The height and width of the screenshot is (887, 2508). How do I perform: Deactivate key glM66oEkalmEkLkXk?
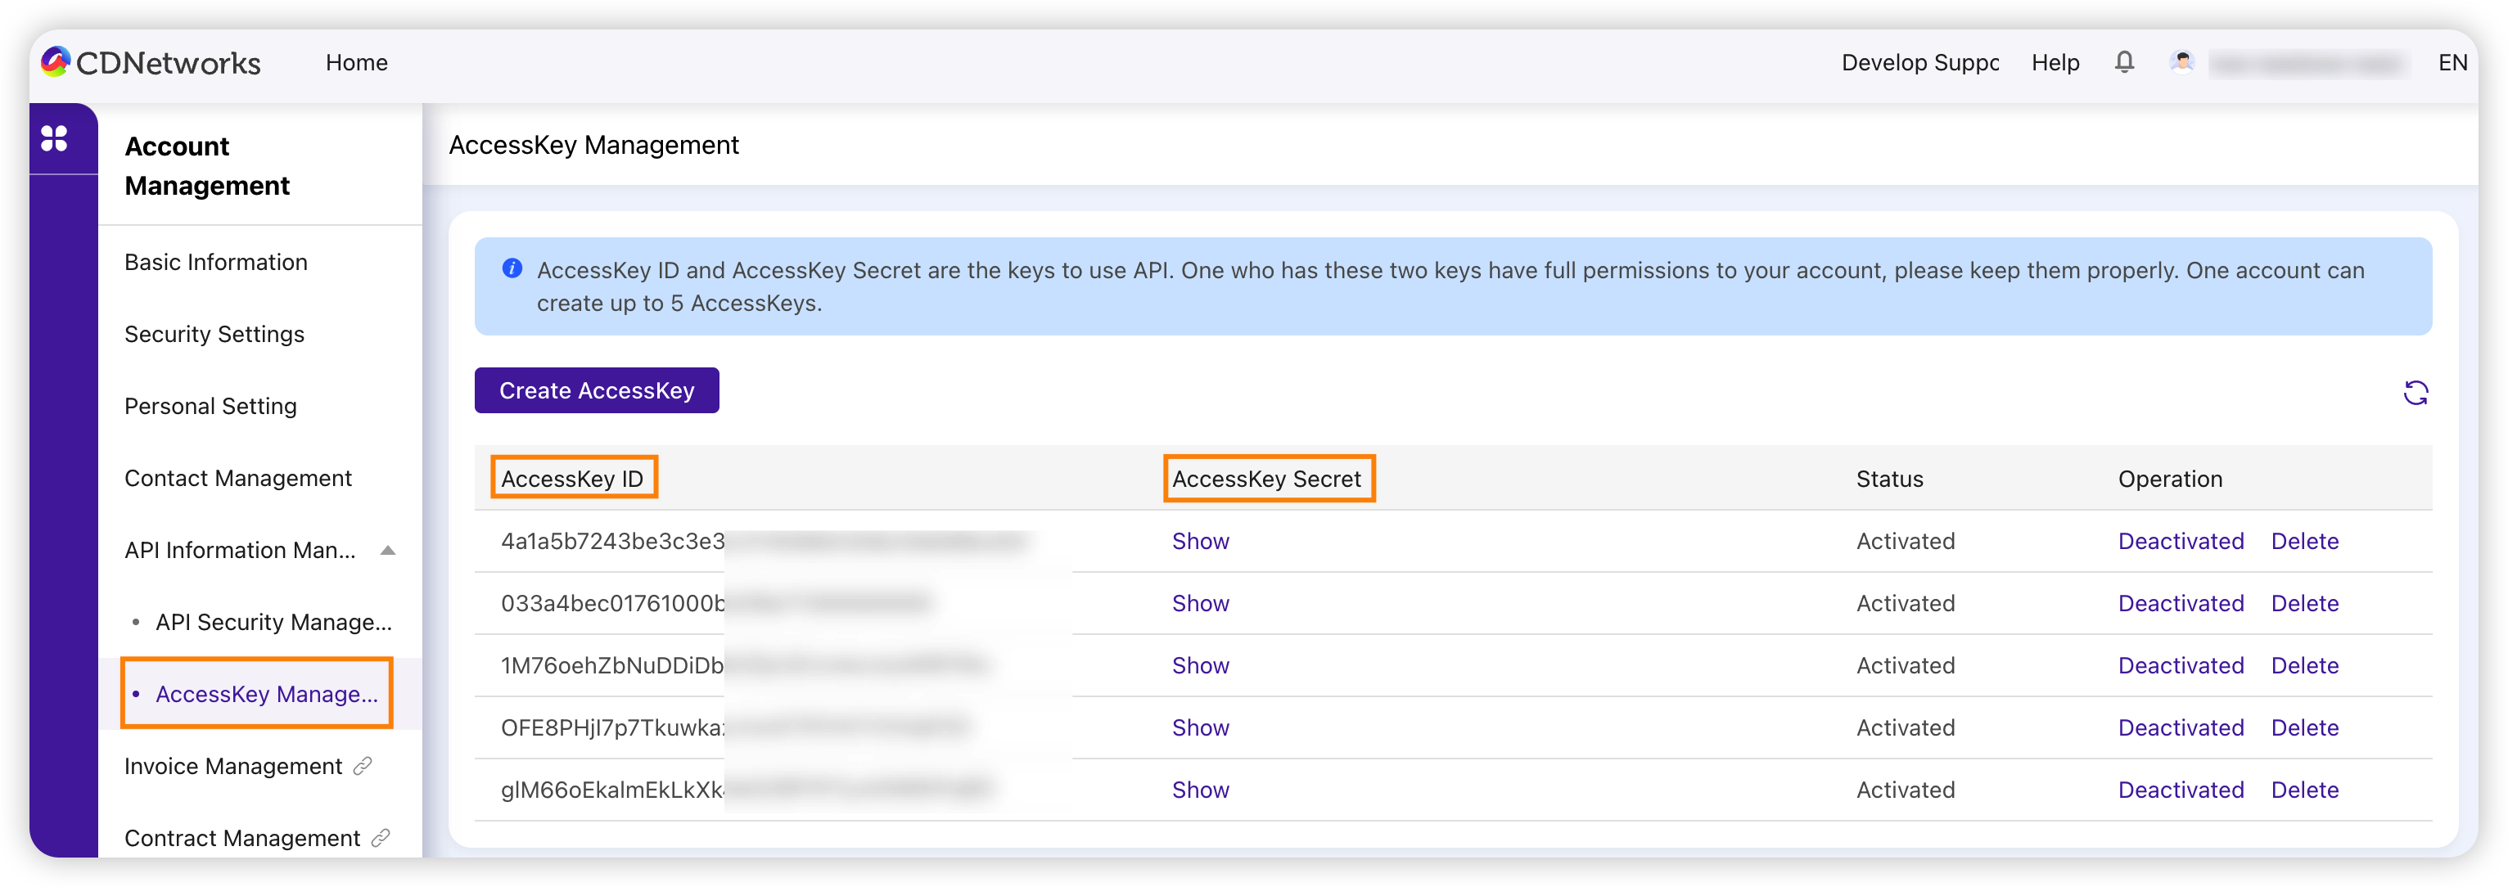pos(2181,790)
